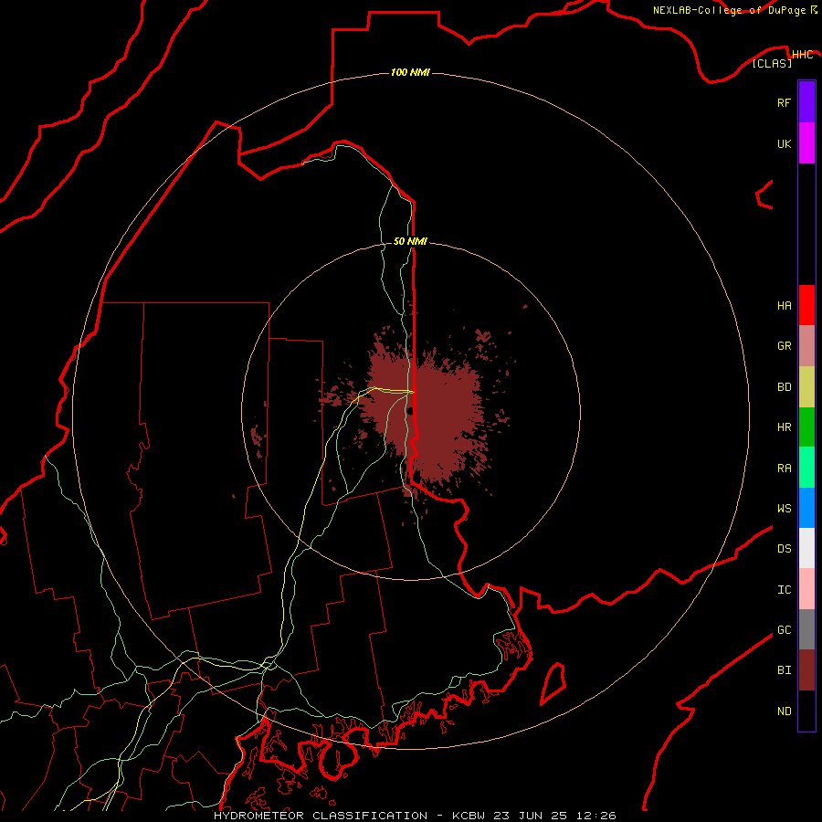Click the BI dark-red legend swatch
The image size is (822, 822).
point(806,670)
